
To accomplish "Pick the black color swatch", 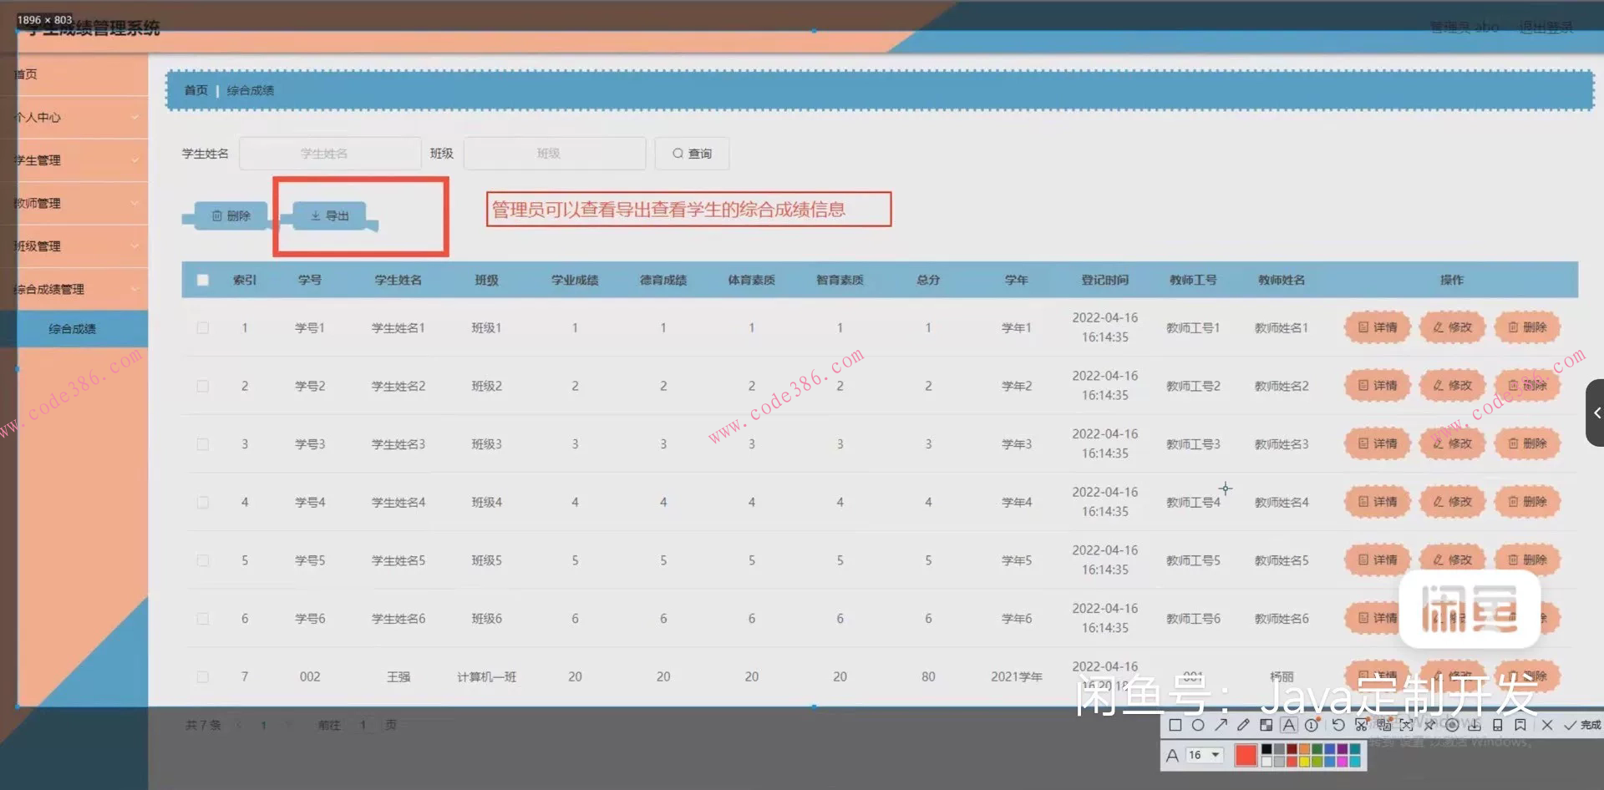I will pyautogui.click(x=1266, y=749).
